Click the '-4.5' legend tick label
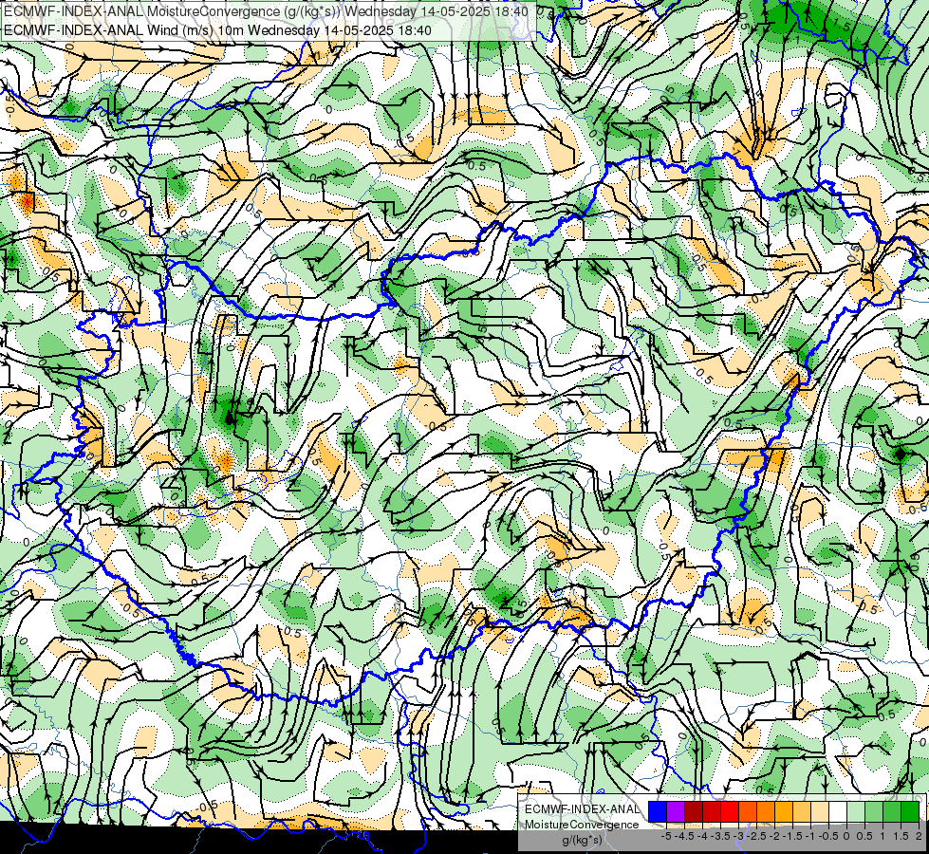The width and height of the screenshot is (929, 854). [684, 836]
